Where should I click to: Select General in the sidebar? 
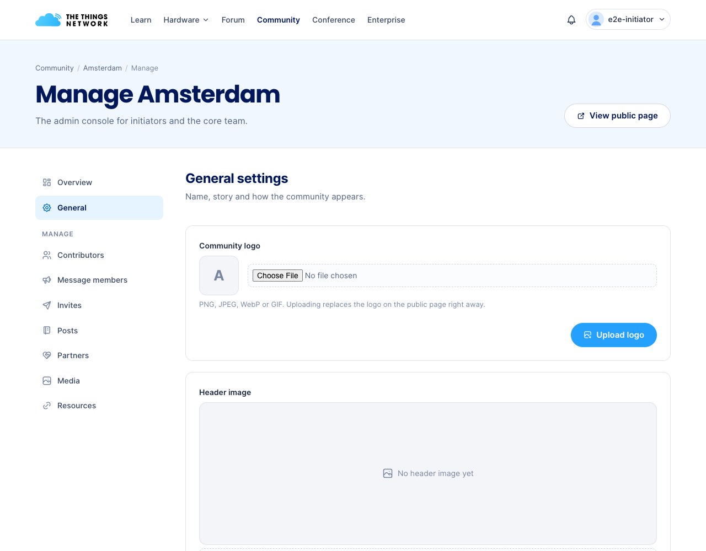99,208
